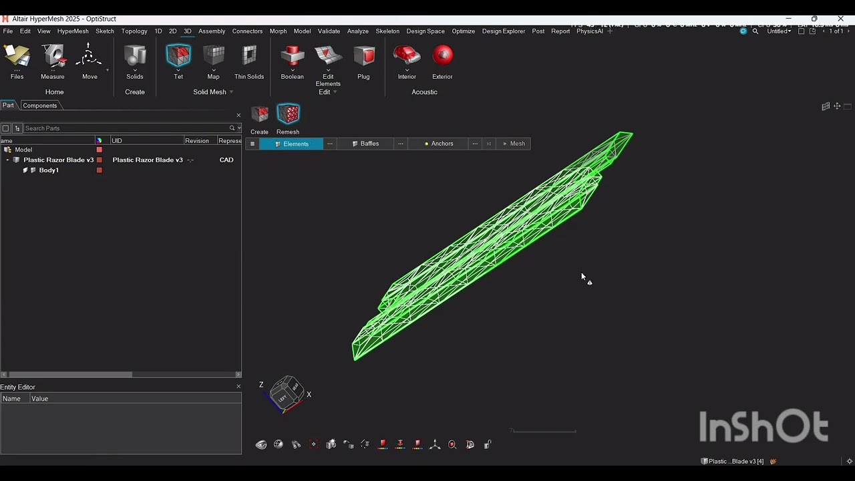Select the Baffles guide bar button

coord(365,144)
